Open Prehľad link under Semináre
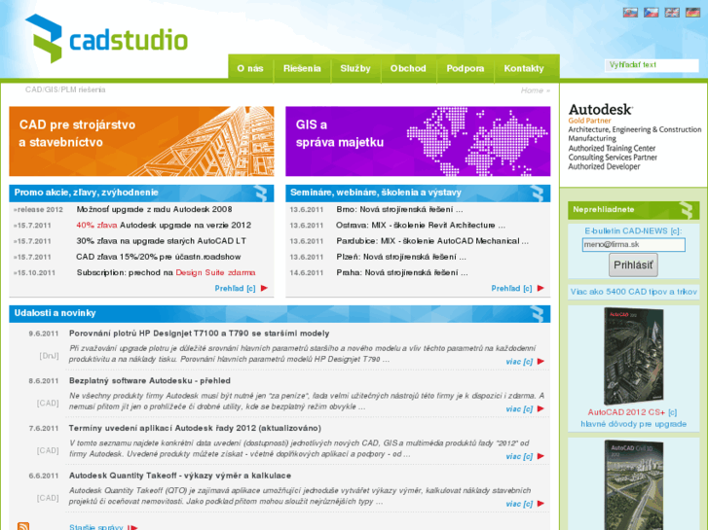 pos(511,288)
